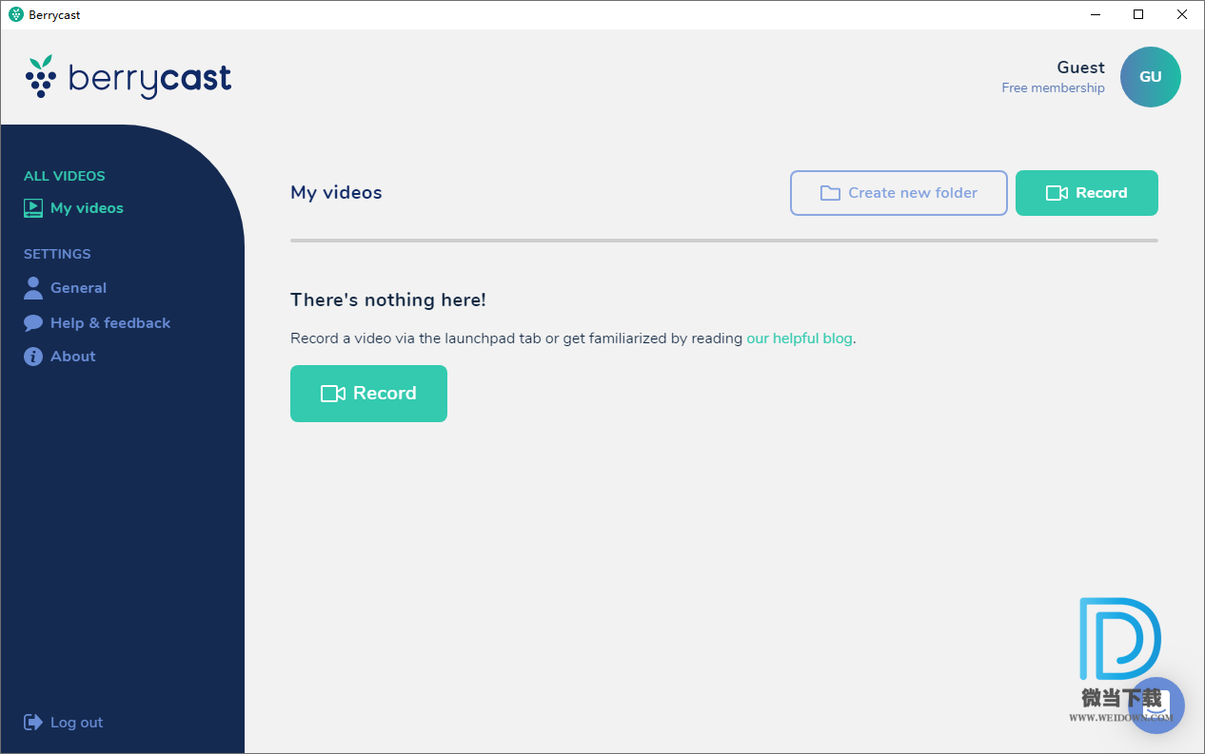This screenshot has width=1205, height=754.
Task: Open the round chat widget at bottom right
Action: point(1156,706)
